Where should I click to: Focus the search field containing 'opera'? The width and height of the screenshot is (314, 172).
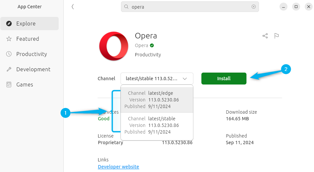pos(189,7)
